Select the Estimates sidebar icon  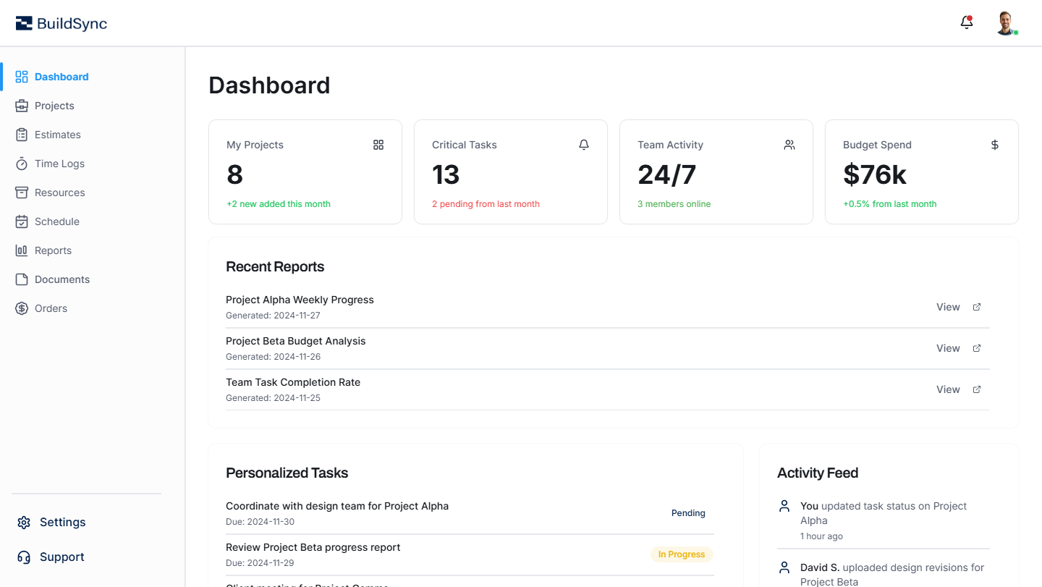point(22,134)
